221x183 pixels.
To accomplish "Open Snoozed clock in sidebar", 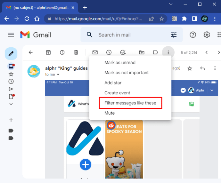I will click(x=11, y=81).
